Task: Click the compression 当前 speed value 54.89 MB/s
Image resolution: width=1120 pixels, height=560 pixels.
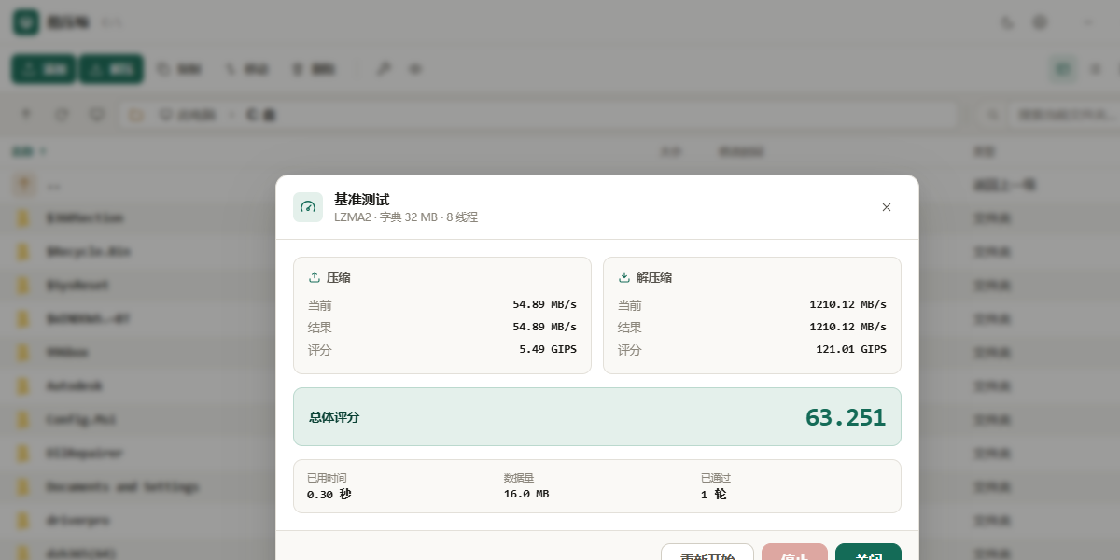Action: pyautogui.click(x=544, y=304)
